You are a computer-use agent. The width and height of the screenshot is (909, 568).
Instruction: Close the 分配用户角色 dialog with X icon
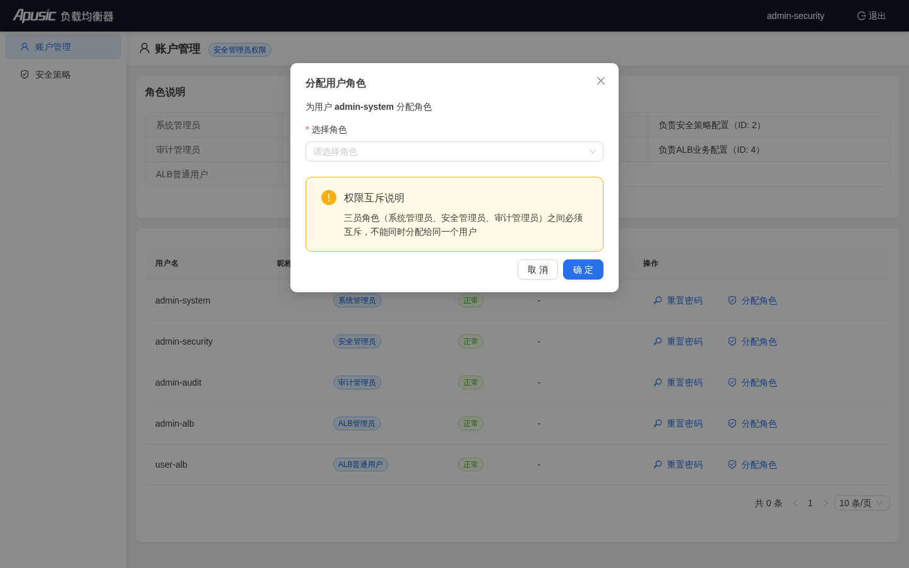(x=601, y=81)
